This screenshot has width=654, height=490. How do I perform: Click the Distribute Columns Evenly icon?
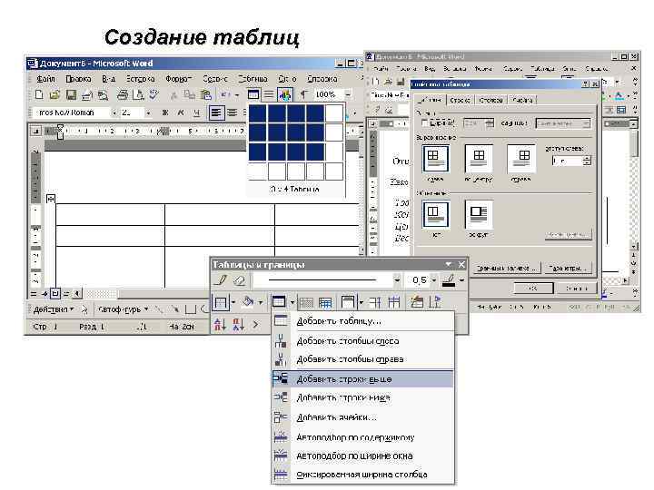tap(393, 301)
